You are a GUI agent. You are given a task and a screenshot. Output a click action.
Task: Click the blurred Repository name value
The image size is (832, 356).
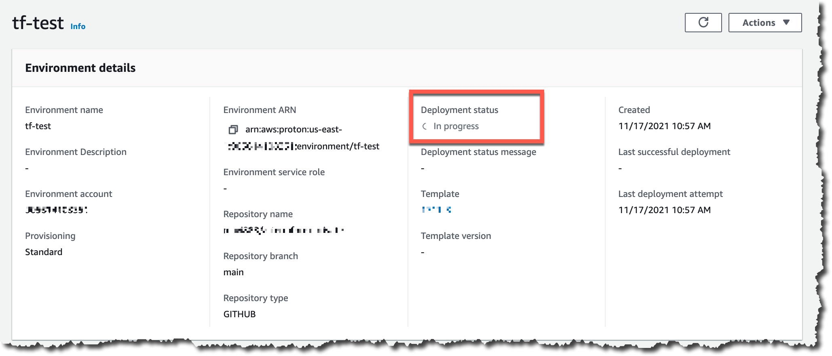pyautogui.click(x=284, y=230)
